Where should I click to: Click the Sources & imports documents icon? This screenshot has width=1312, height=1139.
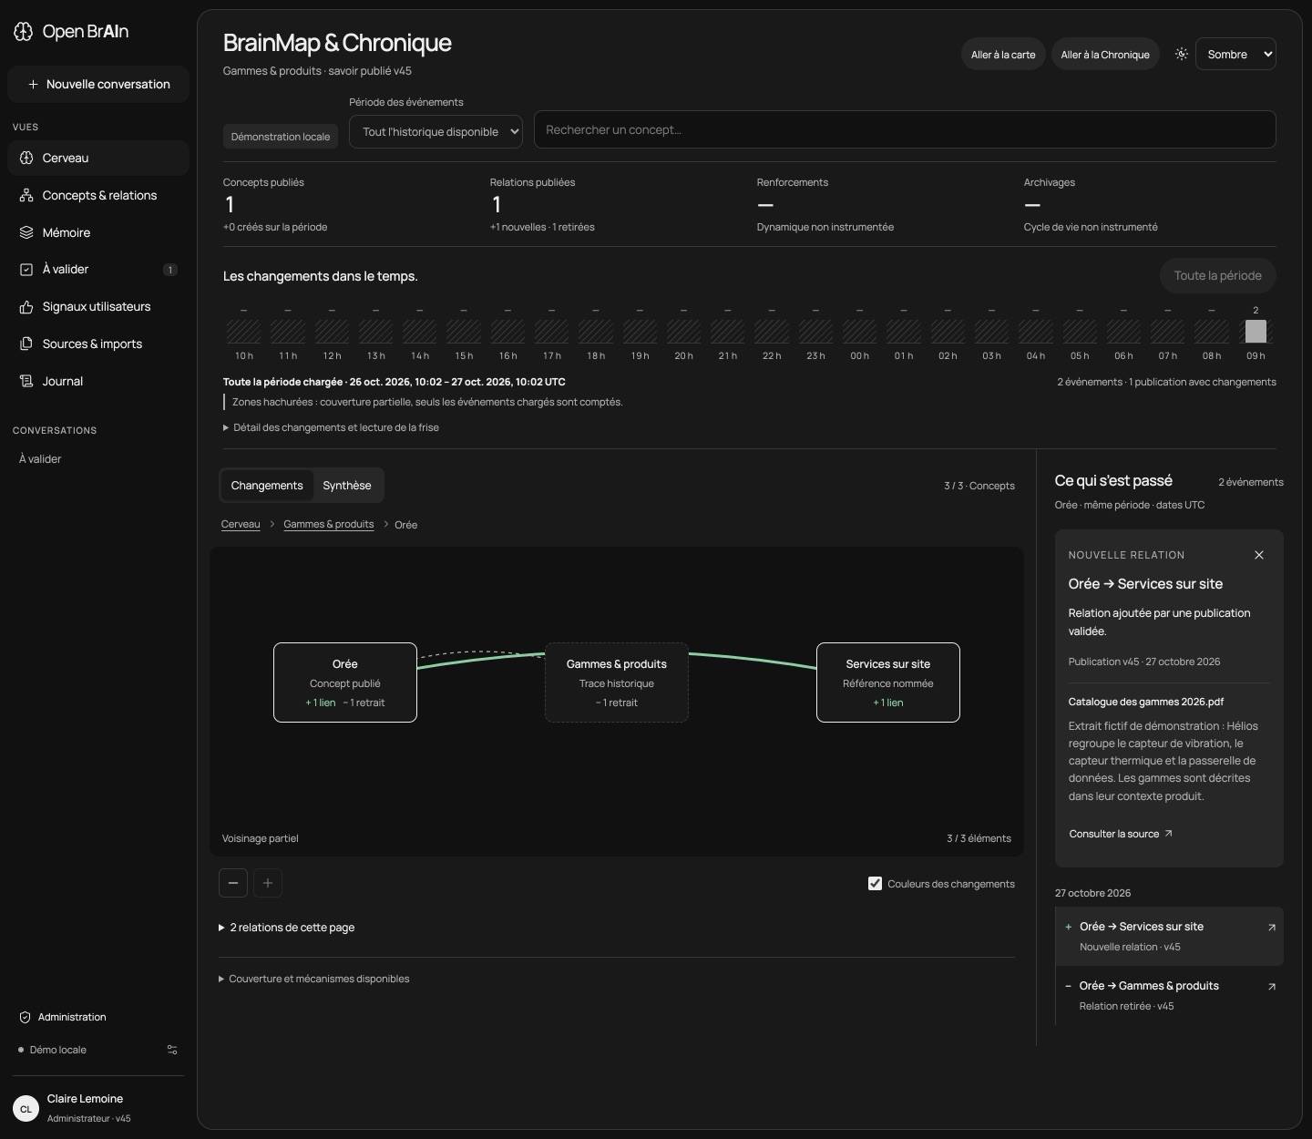[26, 344]
